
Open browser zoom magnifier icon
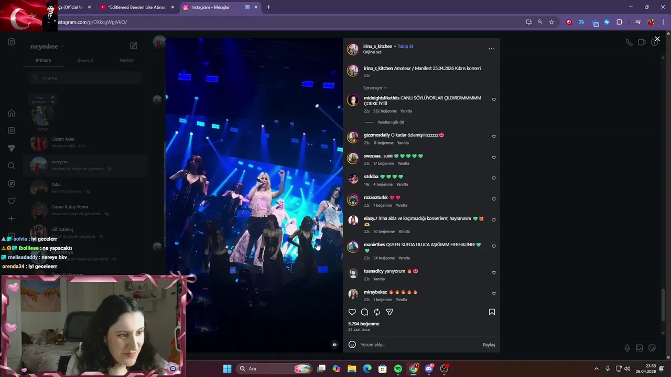pyautogui.click(x=540, y=22)
